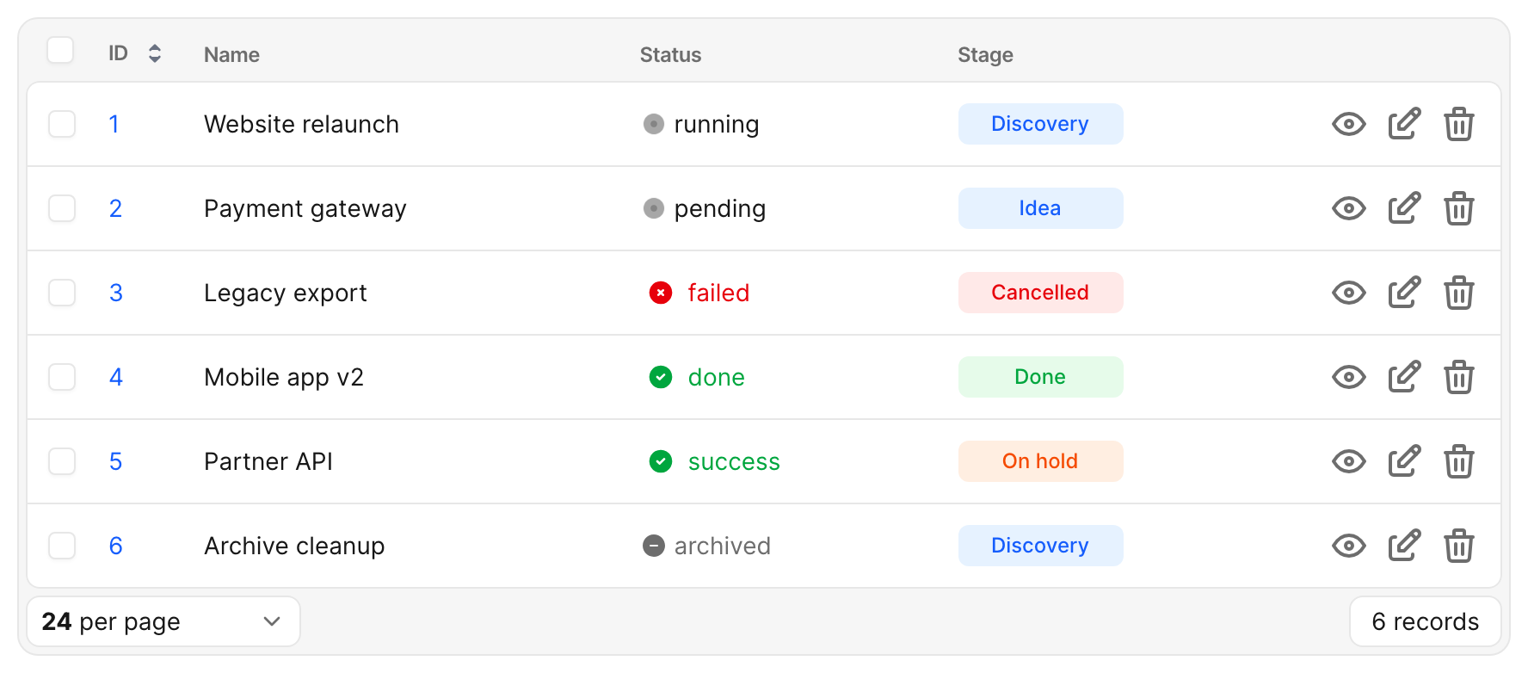Click the success status text
The image size is (1528, 673).
point(734,461)
